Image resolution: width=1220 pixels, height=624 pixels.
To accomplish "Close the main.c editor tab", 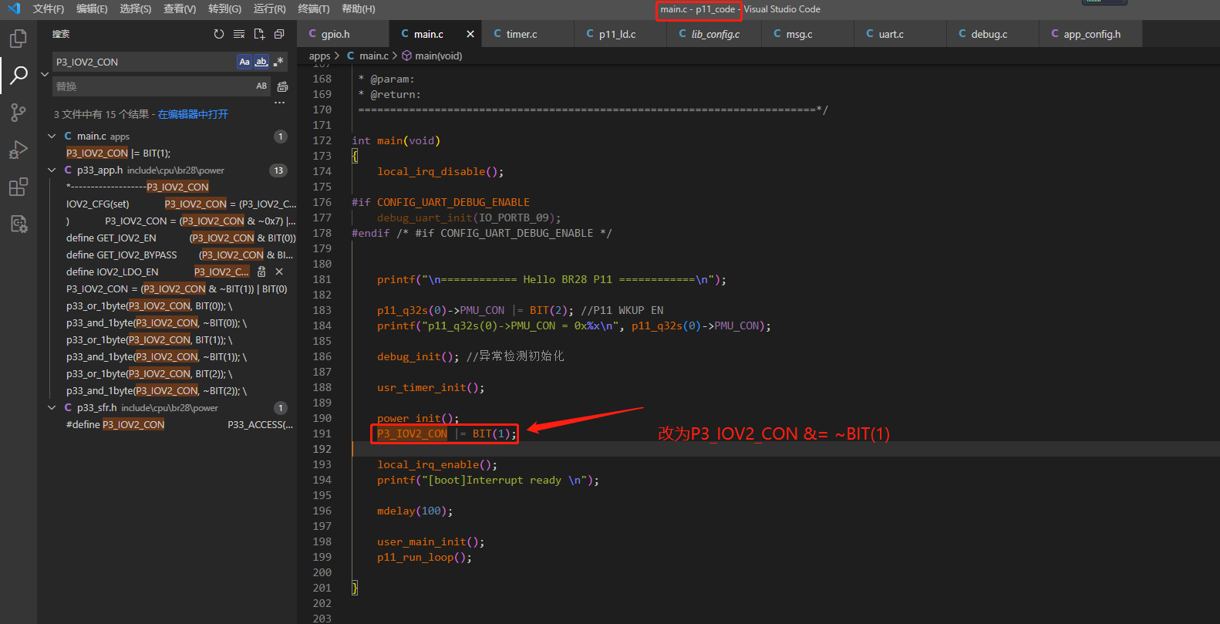I will (x=470, y=34).
